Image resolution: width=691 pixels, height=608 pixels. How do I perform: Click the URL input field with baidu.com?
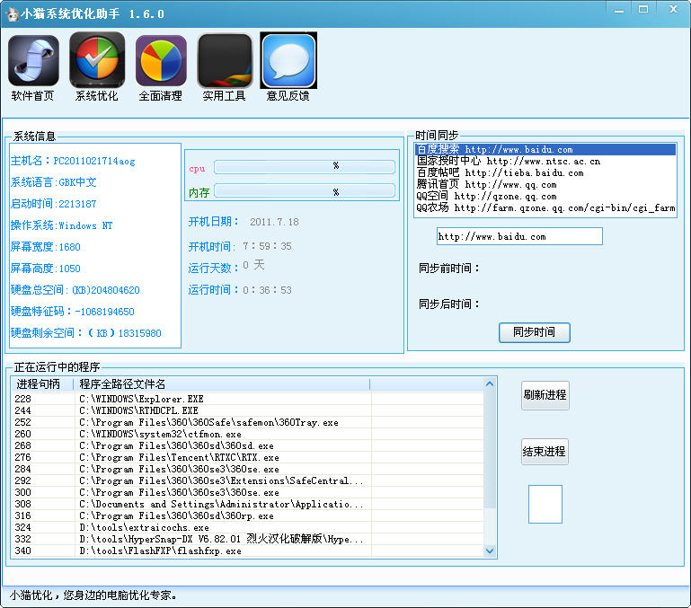point(519,236)
